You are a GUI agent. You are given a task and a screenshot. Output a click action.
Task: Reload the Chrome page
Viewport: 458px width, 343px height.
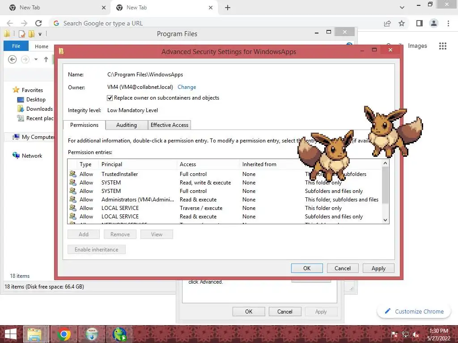(38, 23)
